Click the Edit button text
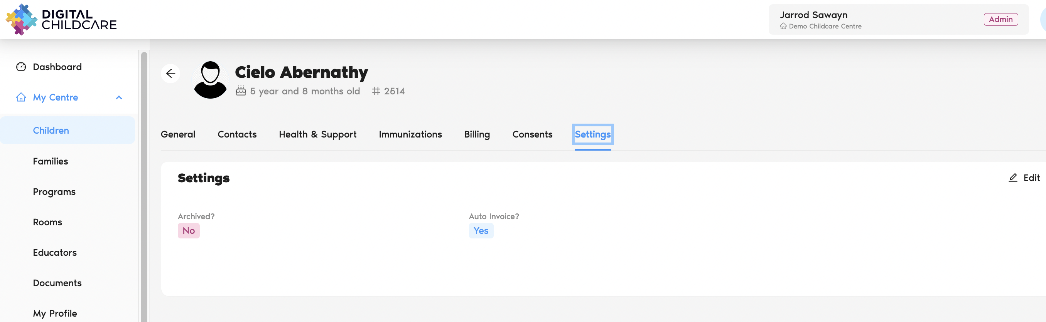This screenshot has width=1046, height=322. (1031, 178)
